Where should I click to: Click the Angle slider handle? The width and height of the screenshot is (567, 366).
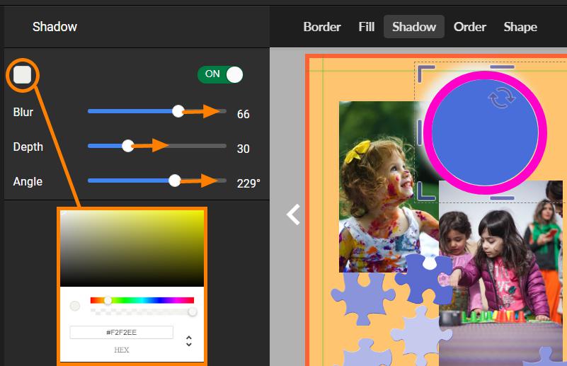click(175, 181)
